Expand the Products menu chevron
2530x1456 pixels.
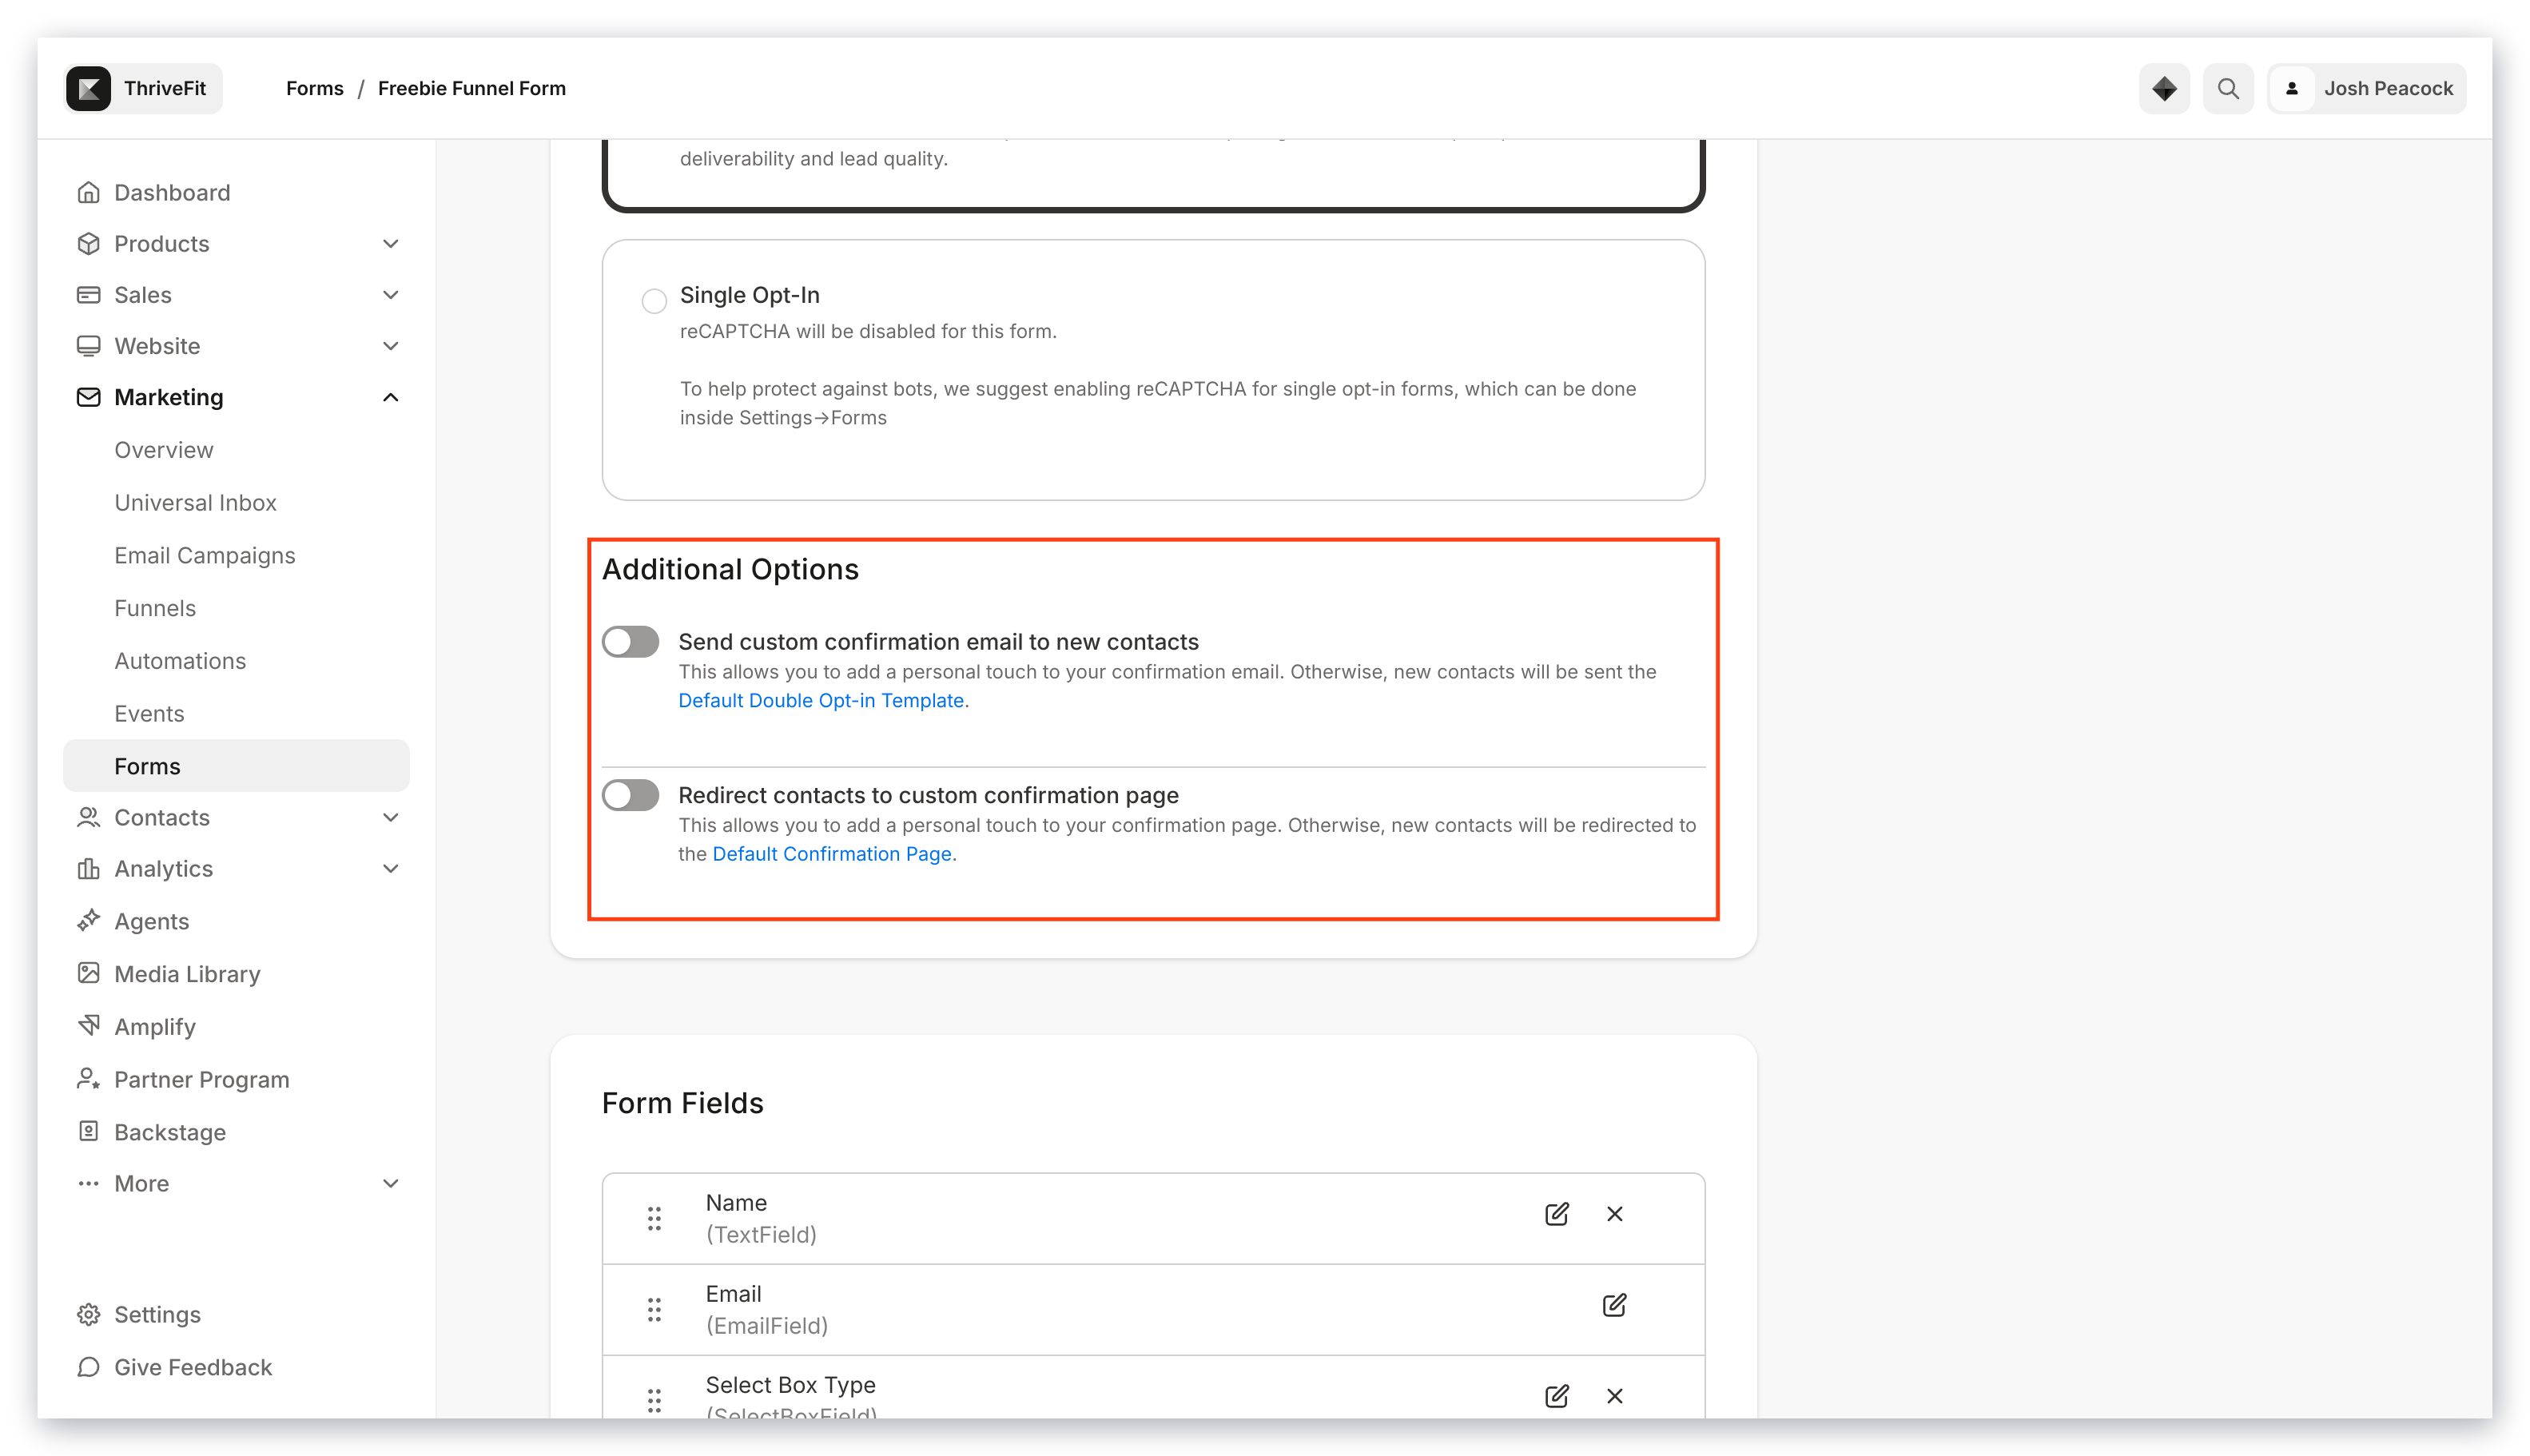[x=391, y=243]
